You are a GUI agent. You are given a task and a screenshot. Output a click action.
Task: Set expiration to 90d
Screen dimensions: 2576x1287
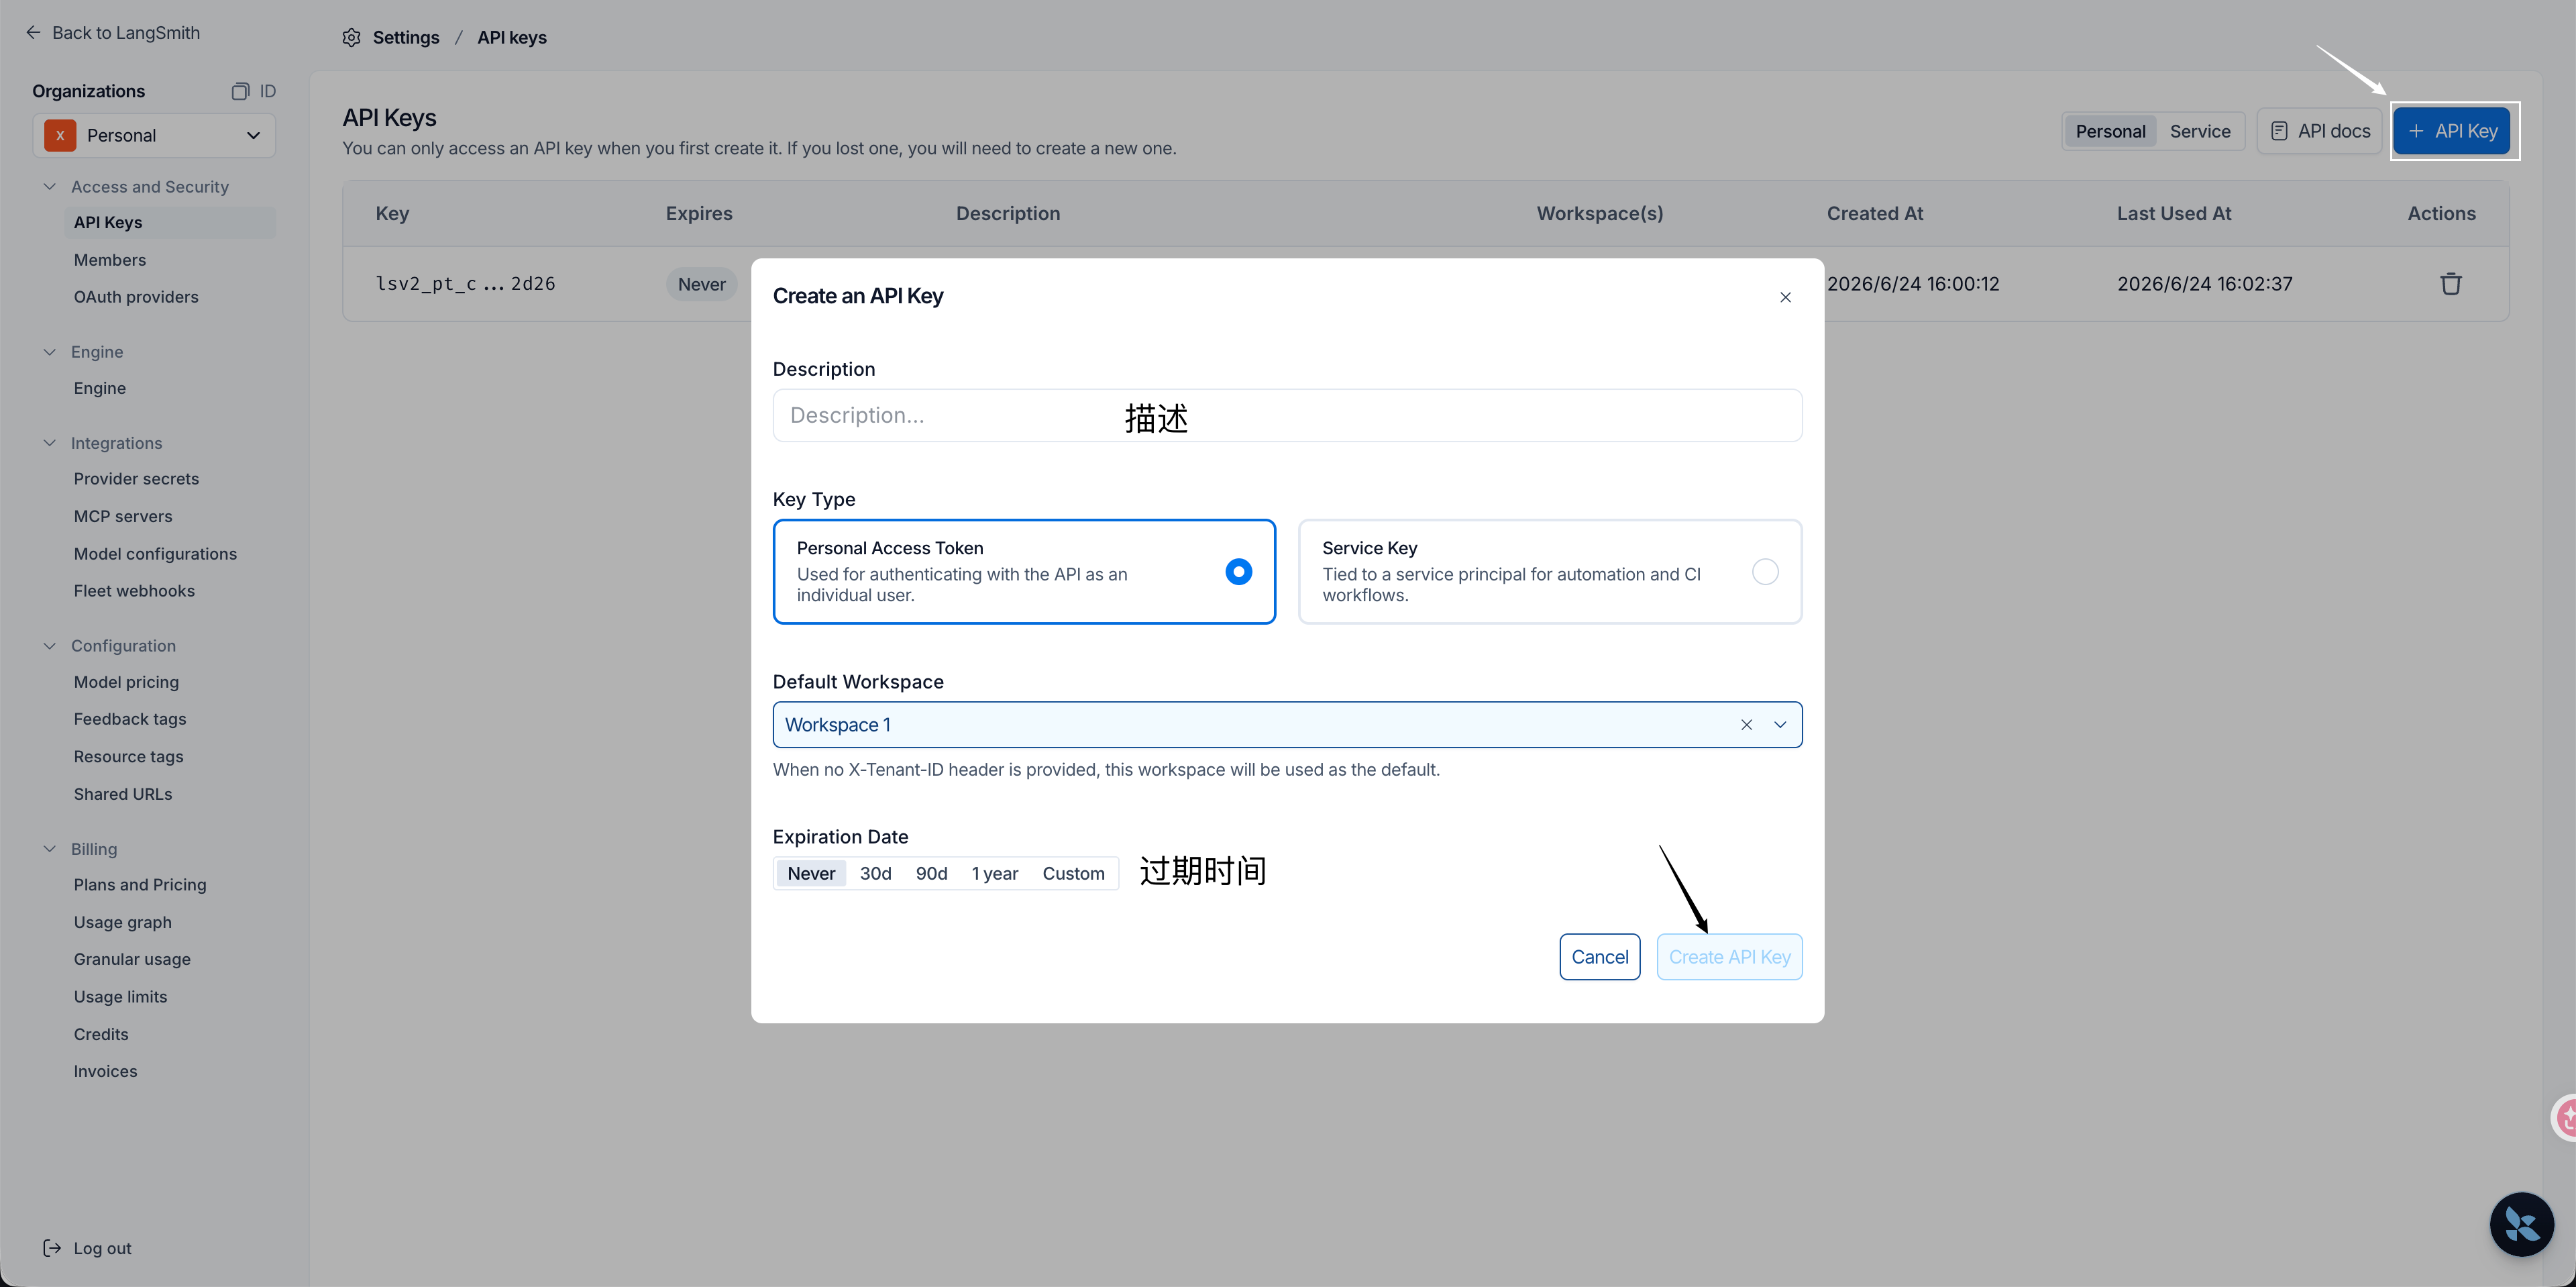[931, 873]
